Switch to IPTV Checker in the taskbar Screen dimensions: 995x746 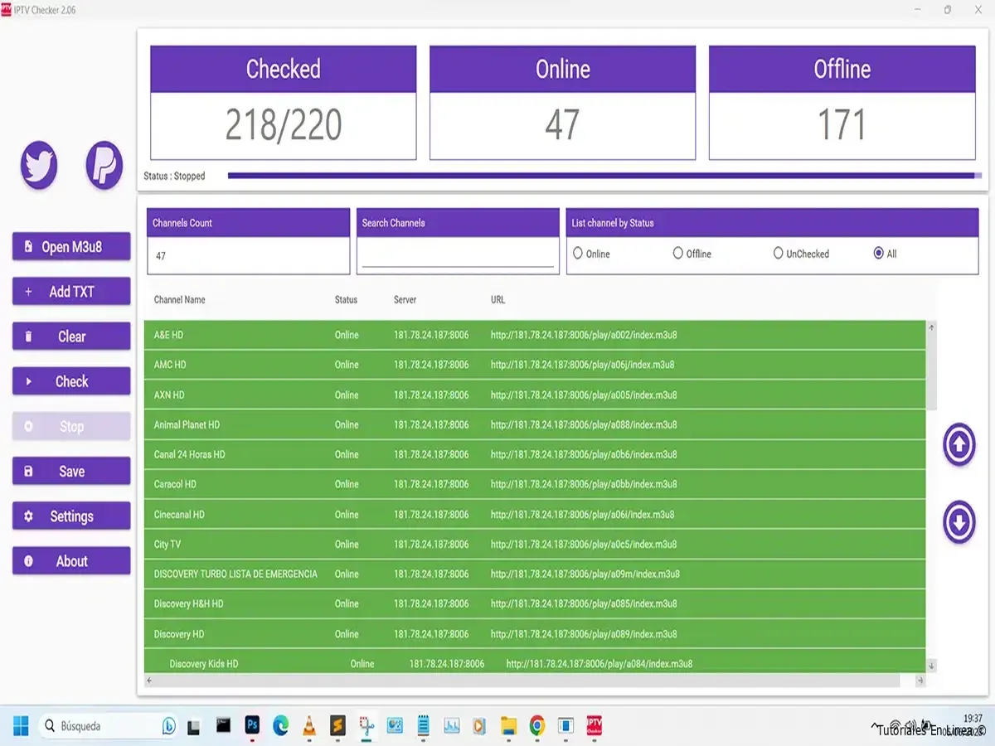(x=594, y=726)
